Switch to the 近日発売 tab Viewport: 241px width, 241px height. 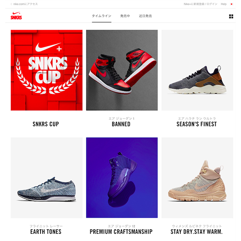point(145,16)
